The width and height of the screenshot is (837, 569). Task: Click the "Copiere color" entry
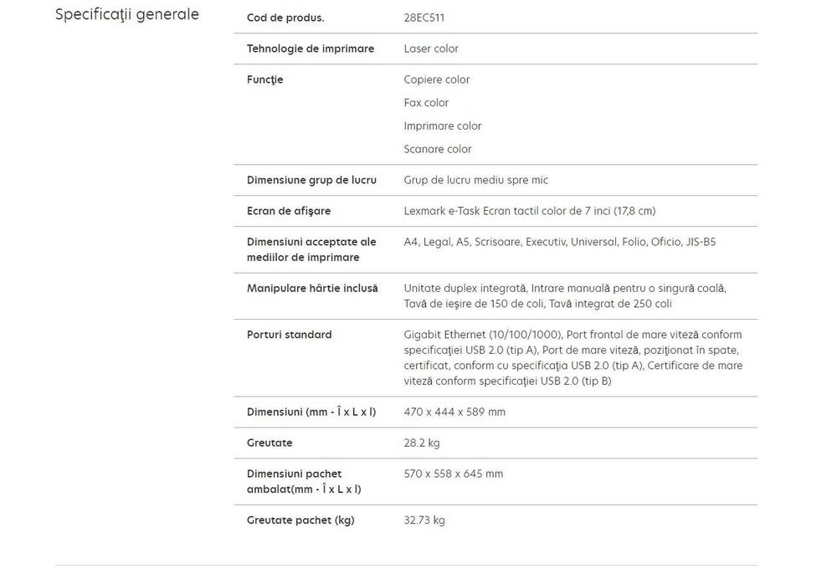(437, 79)
